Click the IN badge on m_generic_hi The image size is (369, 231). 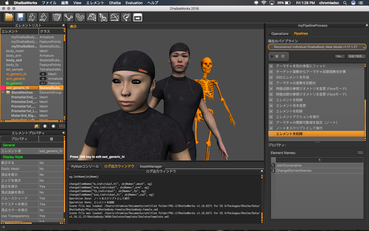click(43, 74)
